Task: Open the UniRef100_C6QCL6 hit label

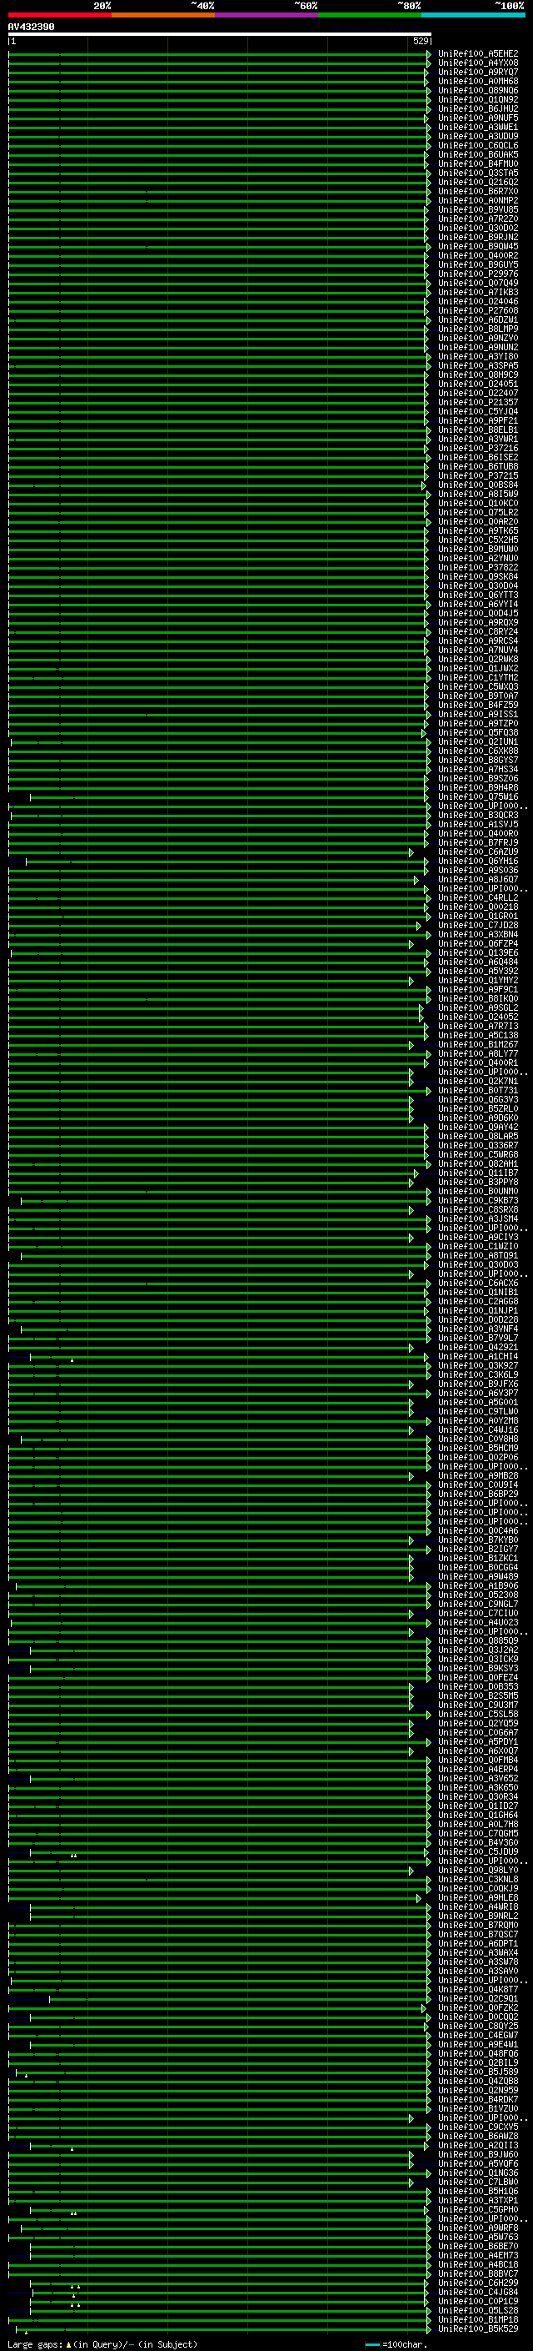Action: click(478, 146)
